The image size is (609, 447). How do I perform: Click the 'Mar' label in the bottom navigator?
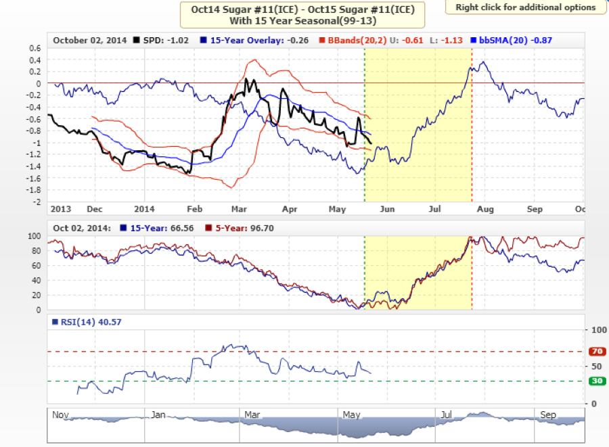coord(252,415)
